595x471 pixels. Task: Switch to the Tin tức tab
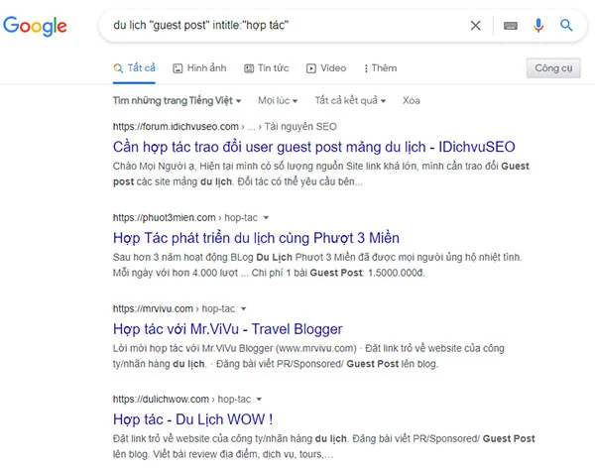(x=266, y=68)
